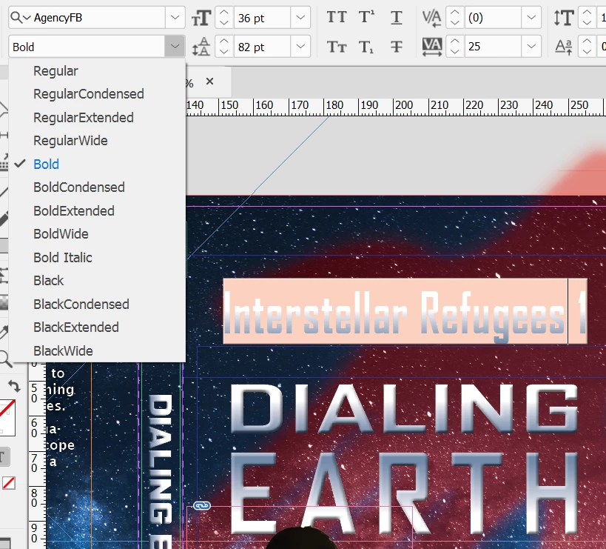The width and height of the screenshot is (606, 549).
Task: Choose the Regular font style
Action: (x=97, y=71)
